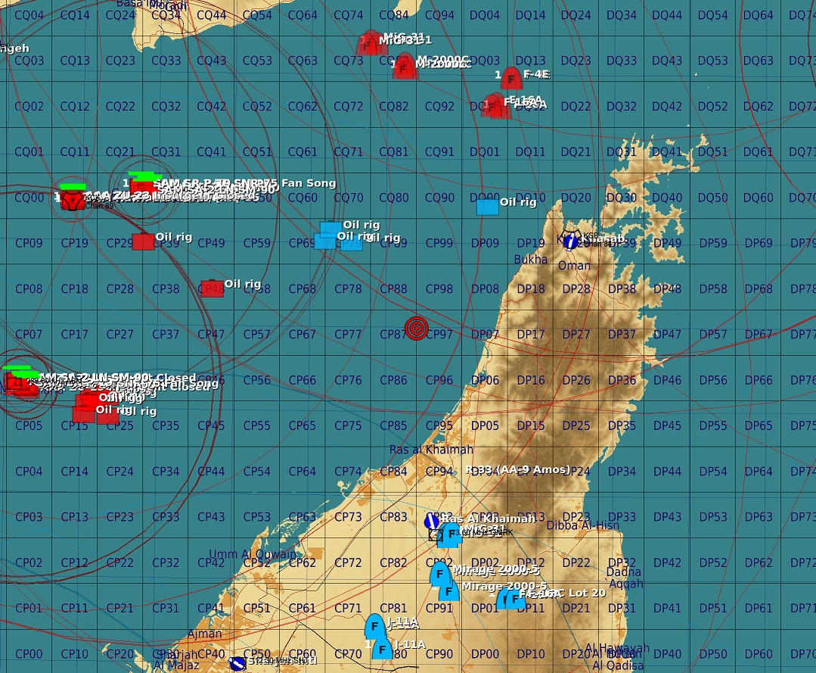Viewport: 816px width, 673px height.
Task: Click the red AAA ZU-23 unit icon
Action: tap(72, 199)
